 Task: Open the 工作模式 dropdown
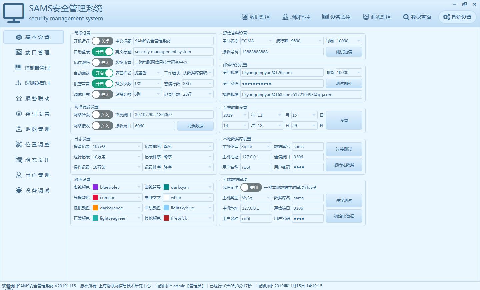click(197, 73)
